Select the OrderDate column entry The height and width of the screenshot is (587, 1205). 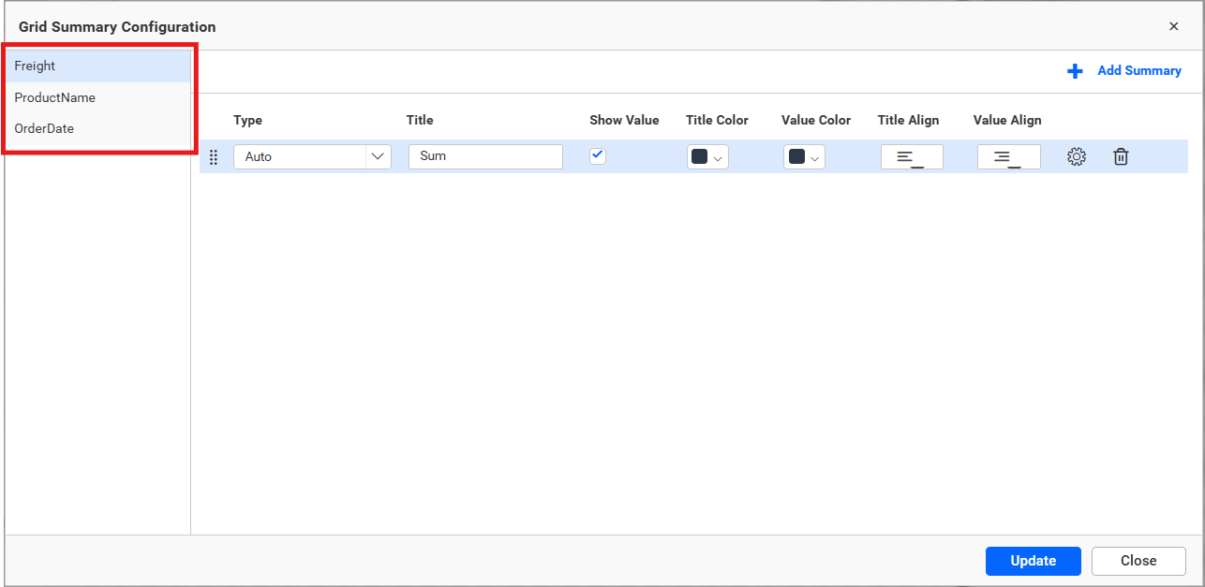(x=45, y=128)
